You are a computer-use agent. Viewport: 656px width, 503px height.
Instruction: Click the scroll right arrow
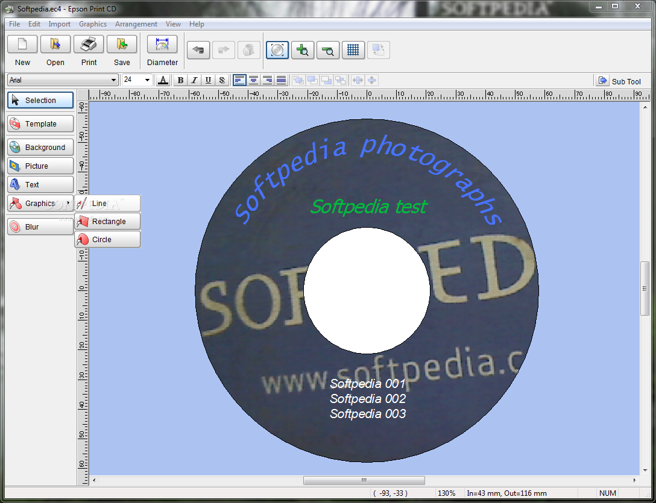634,481
